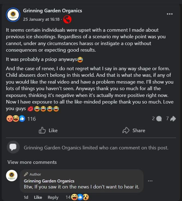Click the Share arrow icon
This screenshot has height=201, width=182.
pyautogui.click(x=126, y=130)
